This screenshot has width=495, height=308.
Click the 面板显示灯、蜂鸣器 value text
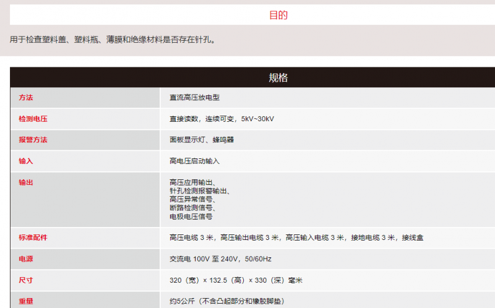point(202,140)
